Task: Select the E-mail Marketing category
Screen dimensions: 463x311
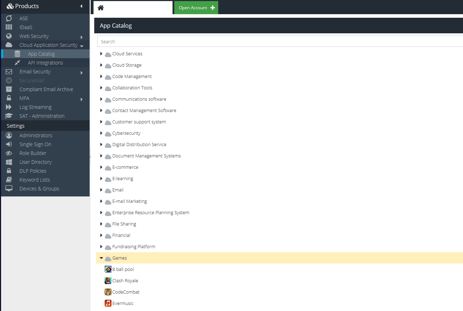Action: 129,201
